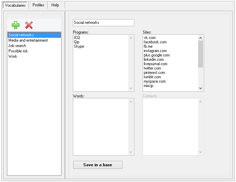Select Skype in the Programs list

(79, 46)
